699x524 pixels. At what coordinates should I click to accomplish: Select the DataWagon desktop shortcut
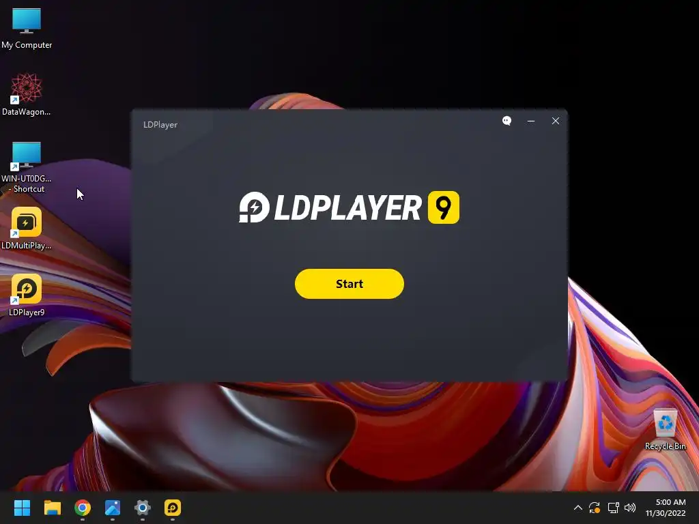coord(27,94)
